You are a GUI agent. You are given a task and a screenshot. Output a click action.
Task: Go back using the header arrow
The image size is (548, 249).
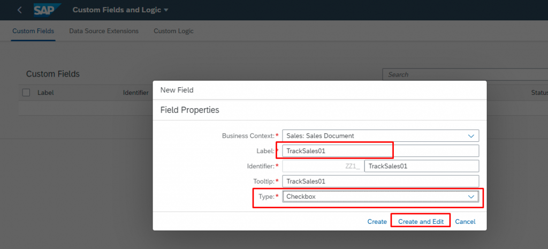20,10
